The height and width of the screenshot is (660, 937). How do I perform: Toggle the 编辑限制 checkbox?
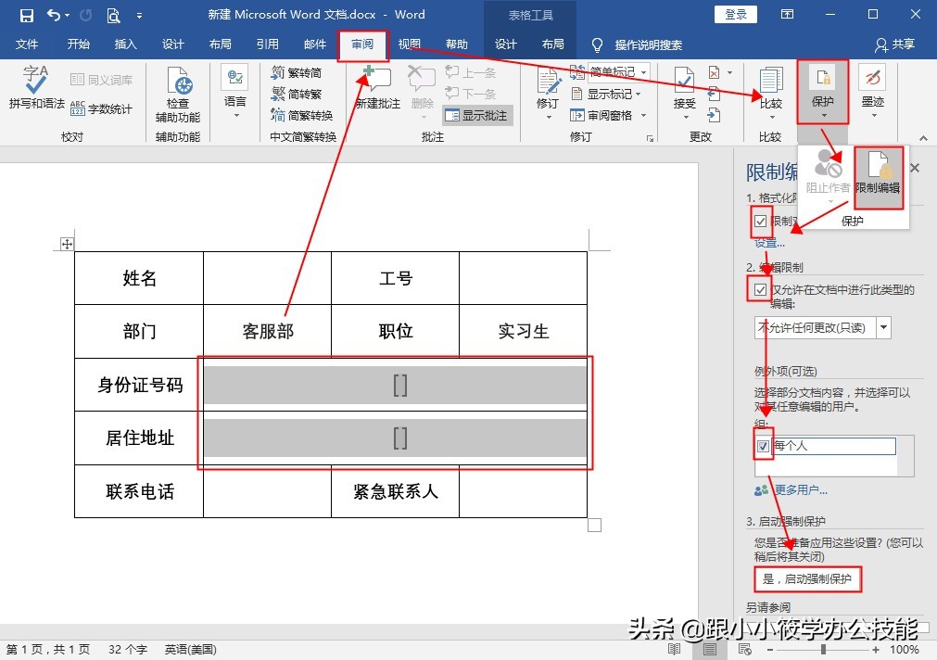tap(761, 288)
